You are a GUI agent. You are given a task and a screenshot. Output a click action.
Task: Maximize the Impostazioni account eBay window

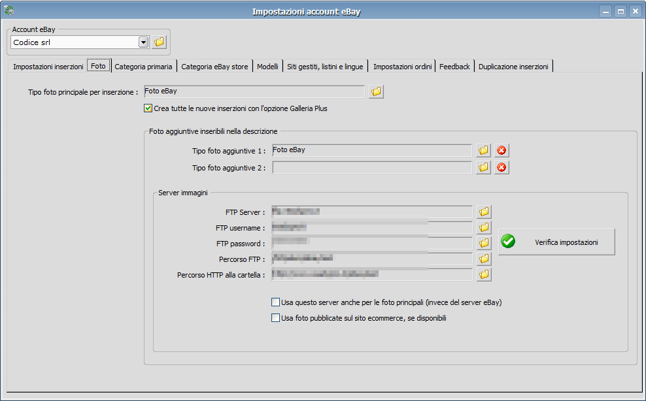620,12
